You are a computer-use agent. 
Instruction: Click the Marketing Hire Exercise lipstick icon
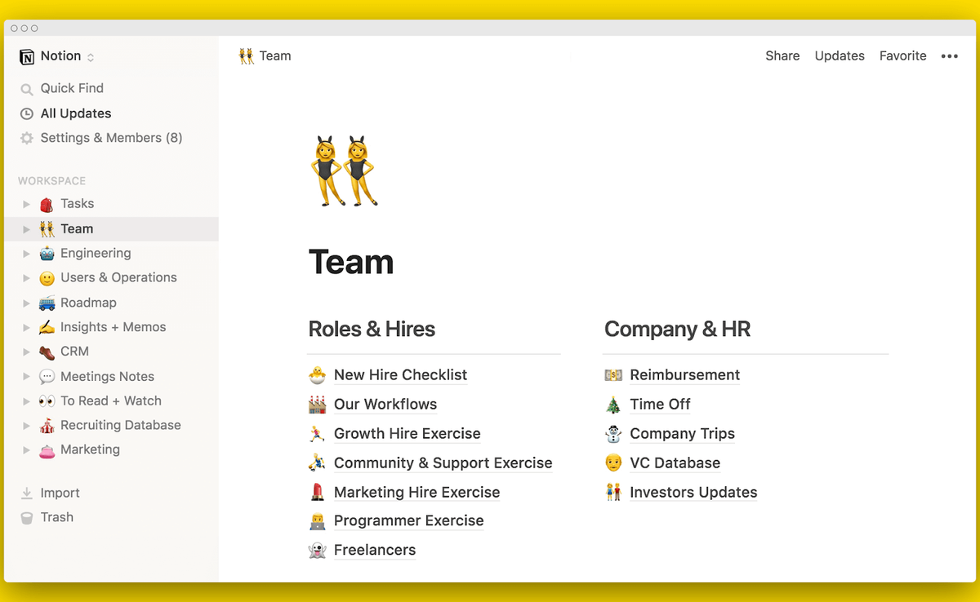(x=317, y=493)
